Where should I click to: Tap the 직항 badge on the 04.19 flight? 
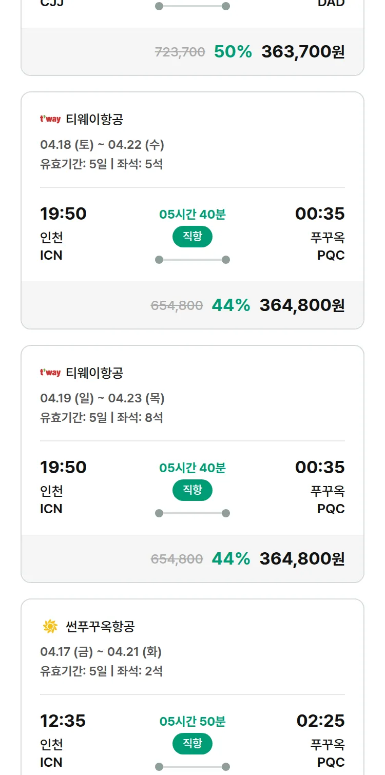(192, 490)
